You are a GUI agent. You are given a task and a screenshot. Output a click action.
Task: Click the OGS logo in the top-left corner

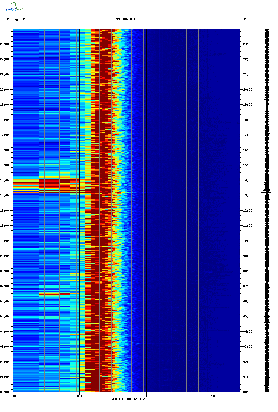click(x=11, y=7)
